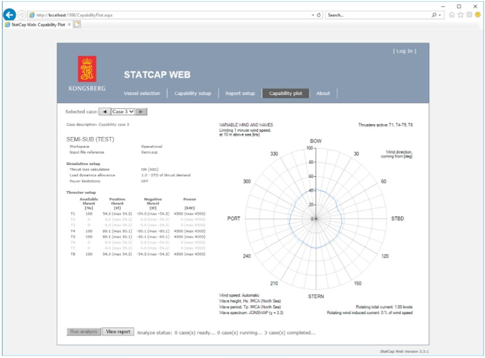Click the T8 thruster row label

coord(72,254)
